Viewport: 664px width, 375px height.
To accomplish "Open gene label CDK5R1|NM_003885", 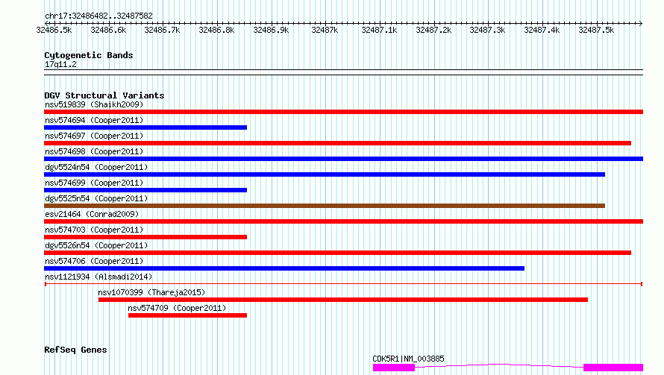I will [x=408, y=359].
